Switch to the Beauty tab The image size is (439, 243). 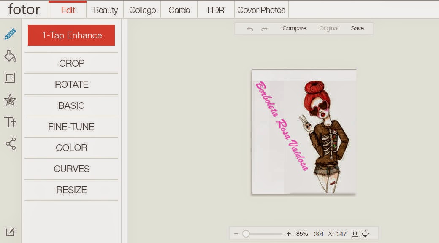click(105, 10)
